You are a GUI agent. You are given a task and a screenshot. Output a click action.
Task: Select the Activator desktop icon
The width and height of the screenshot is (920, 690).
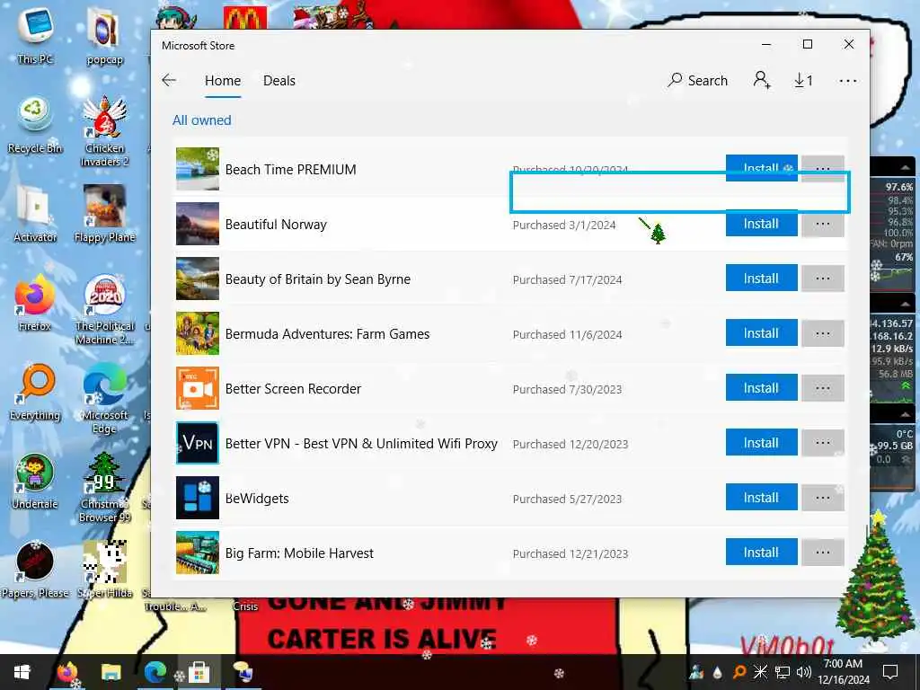click(35, 214)
